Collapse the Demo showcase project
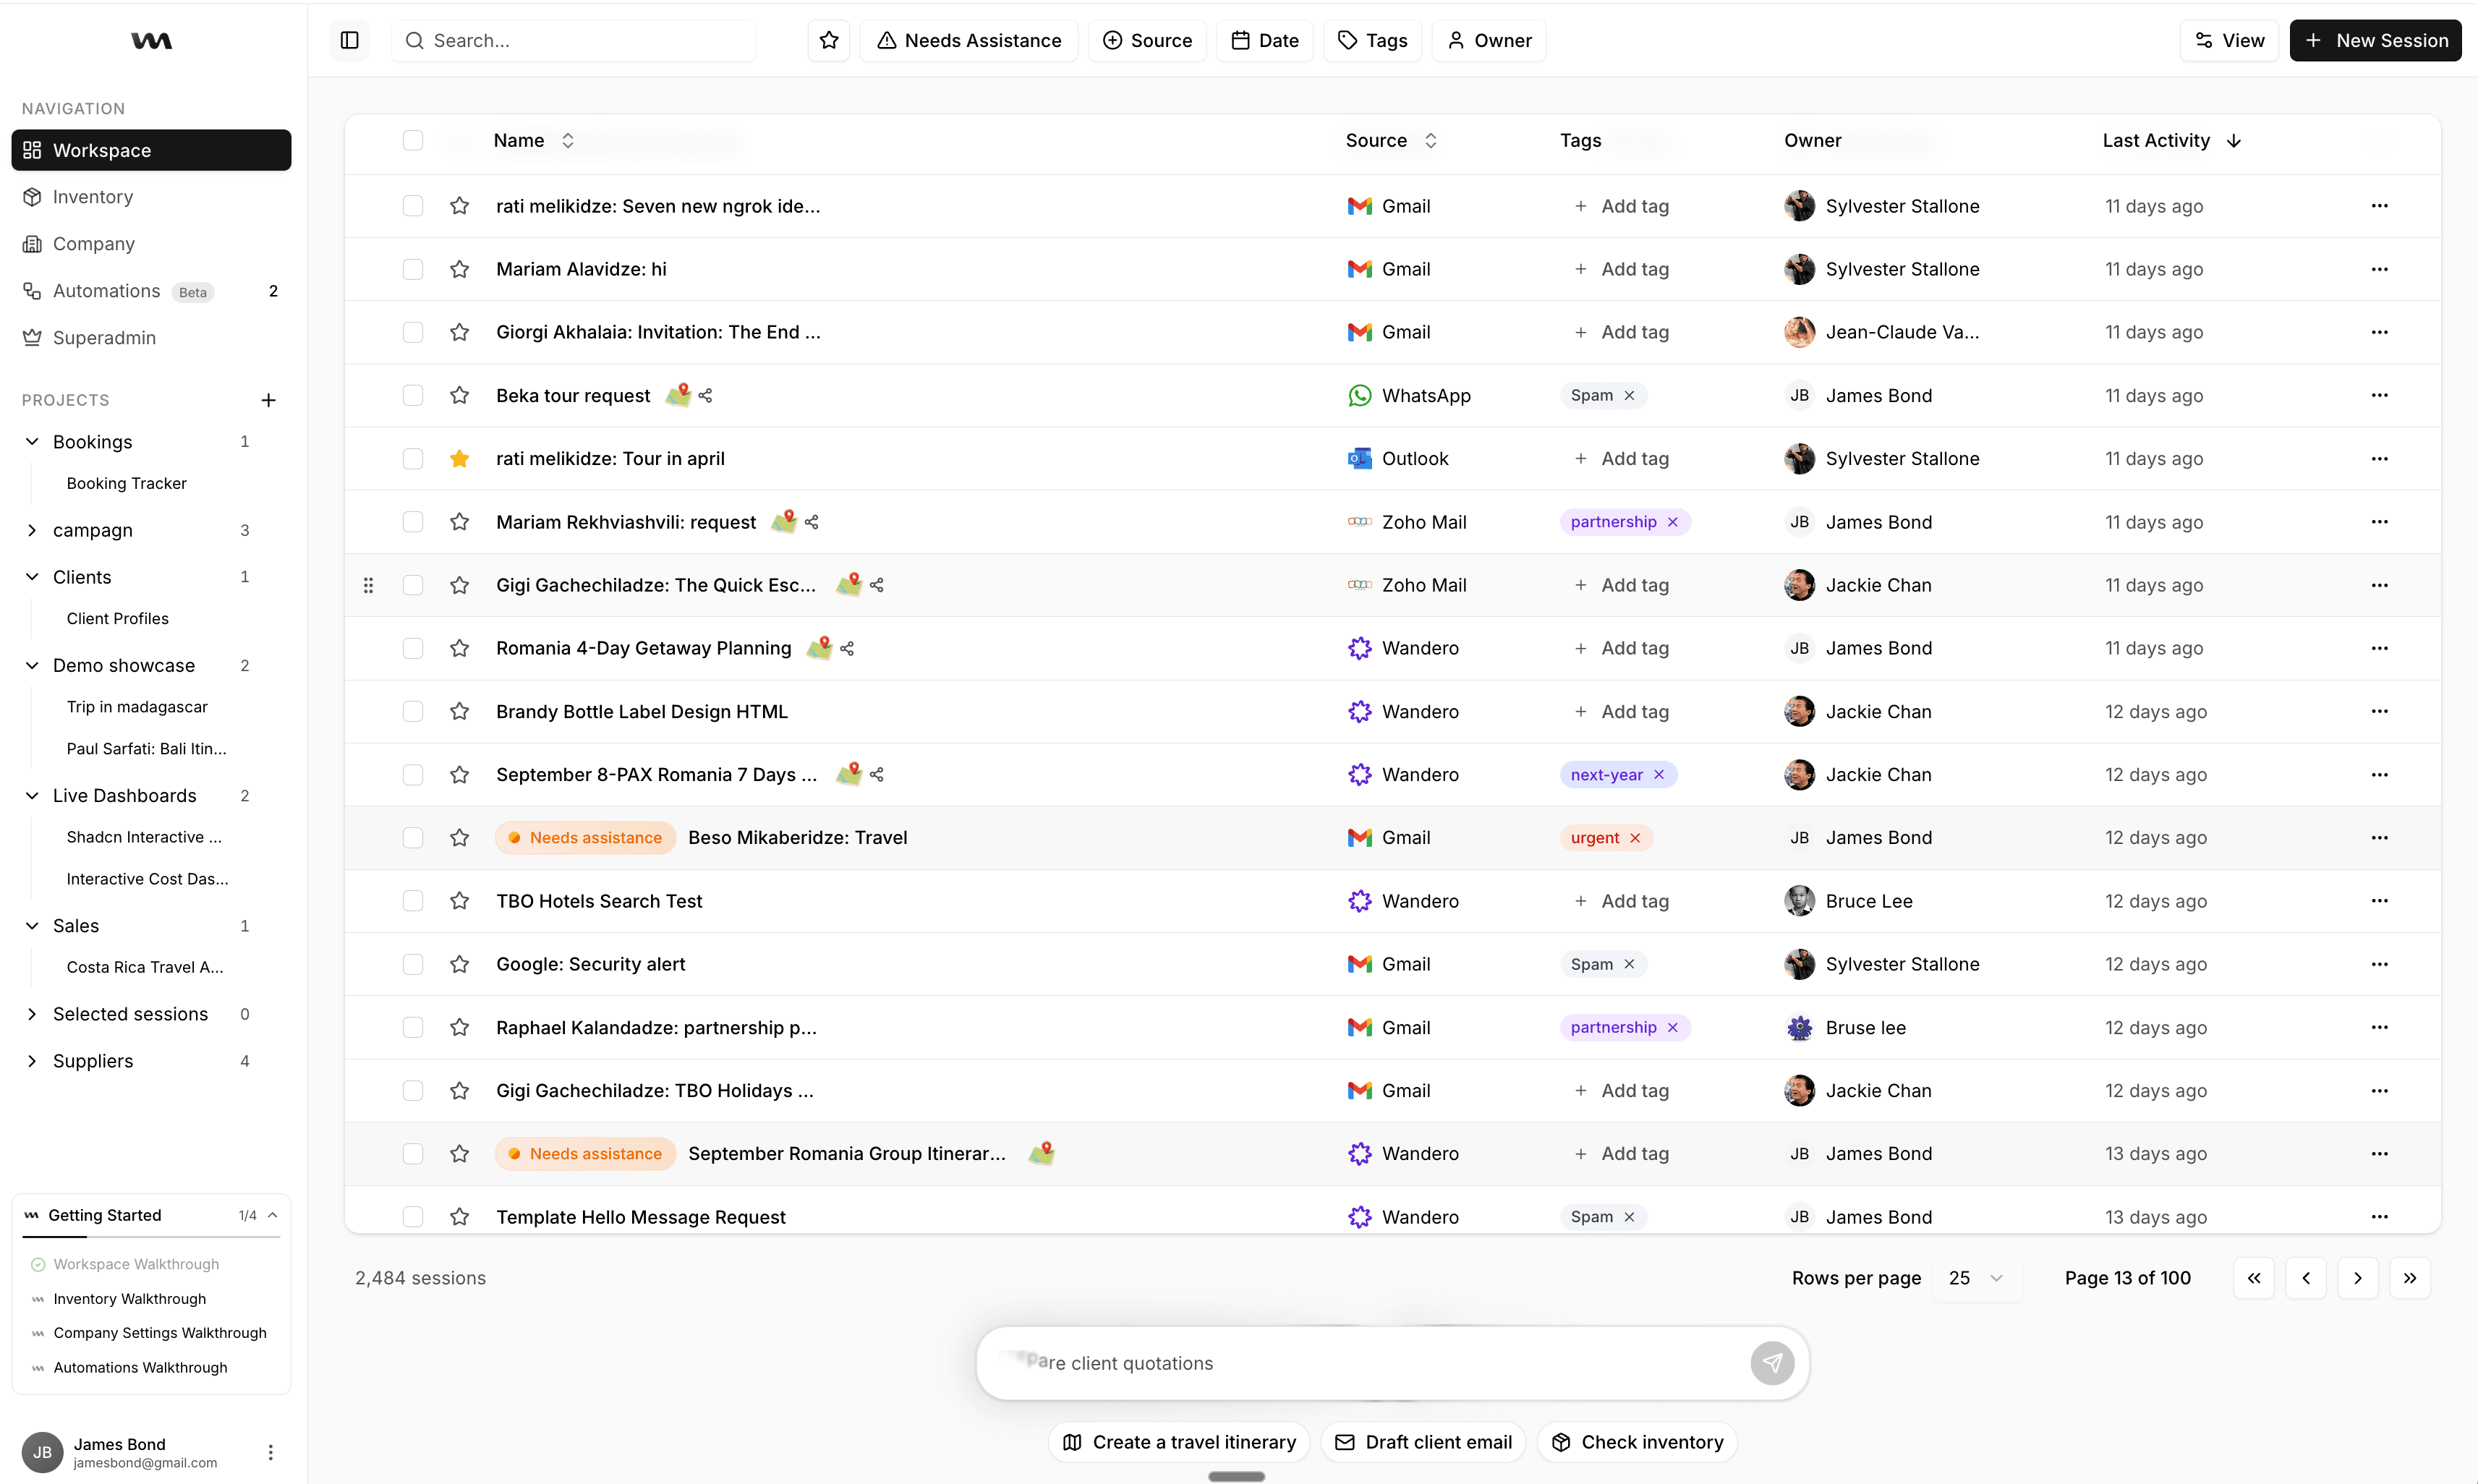The image size is (2478, 1484). [32, 665]
